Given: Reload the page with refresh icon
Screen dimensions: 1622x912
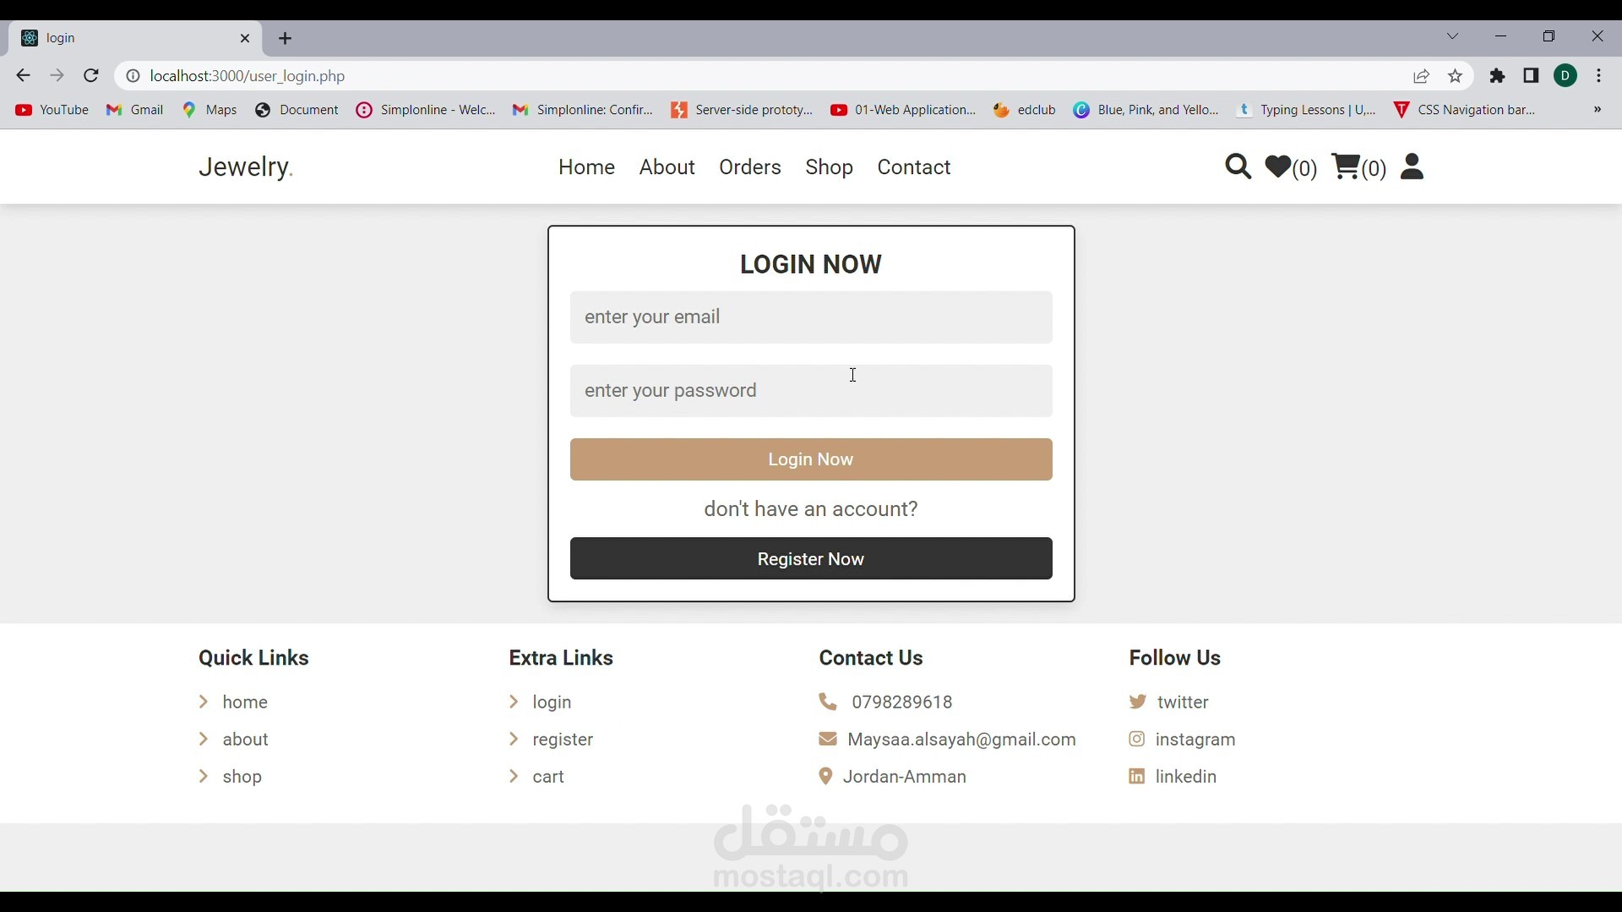Looking at the screenshot, I should click(91, 76).
